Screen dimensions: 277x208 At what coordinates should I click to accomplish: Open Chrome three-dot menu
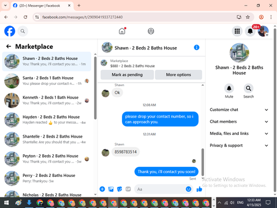pyautogui.click(x=271, y=17)
